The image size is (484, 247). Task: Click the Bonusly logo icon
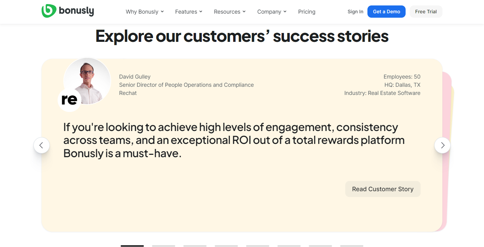(x=49, y=11)
